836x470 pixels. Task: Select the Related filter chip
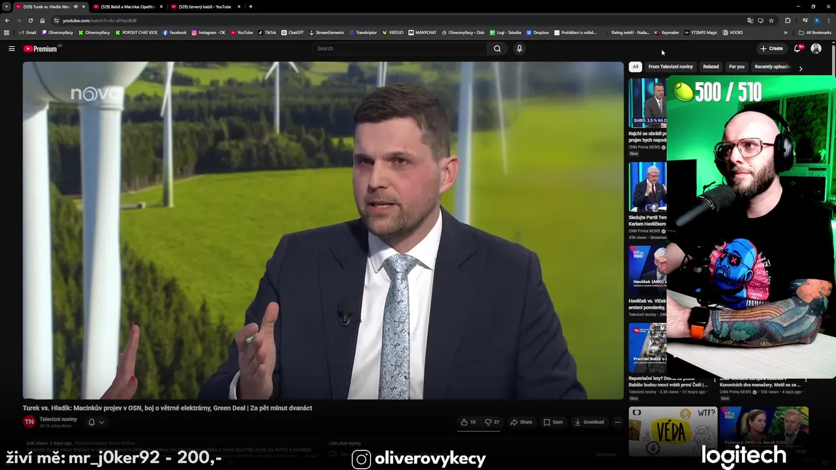(711, 67)
